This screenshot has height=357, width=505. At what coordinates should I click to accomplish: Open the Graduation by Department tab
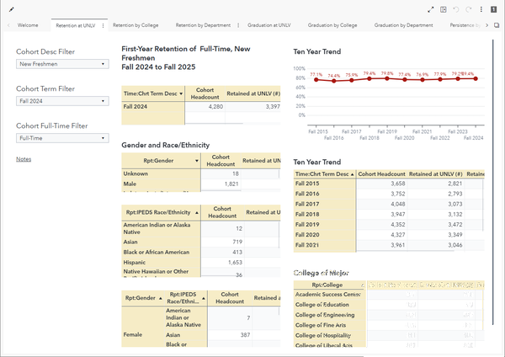click(x=403, y=25)
